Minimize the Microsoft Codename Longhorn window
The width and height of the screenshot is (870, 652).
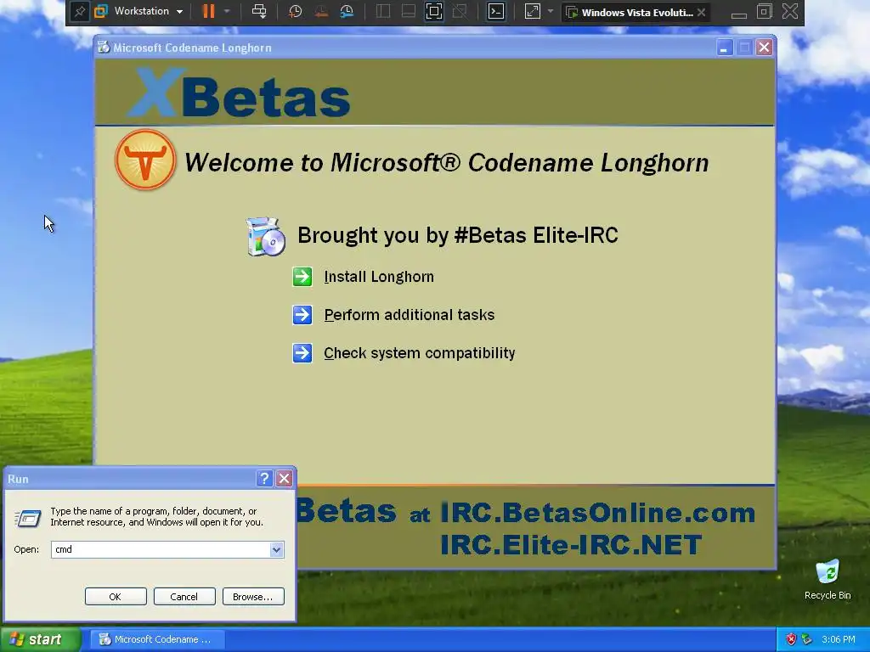(724, 48)
